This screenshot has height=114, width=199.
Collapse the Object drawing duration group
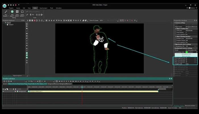(176, 36)
